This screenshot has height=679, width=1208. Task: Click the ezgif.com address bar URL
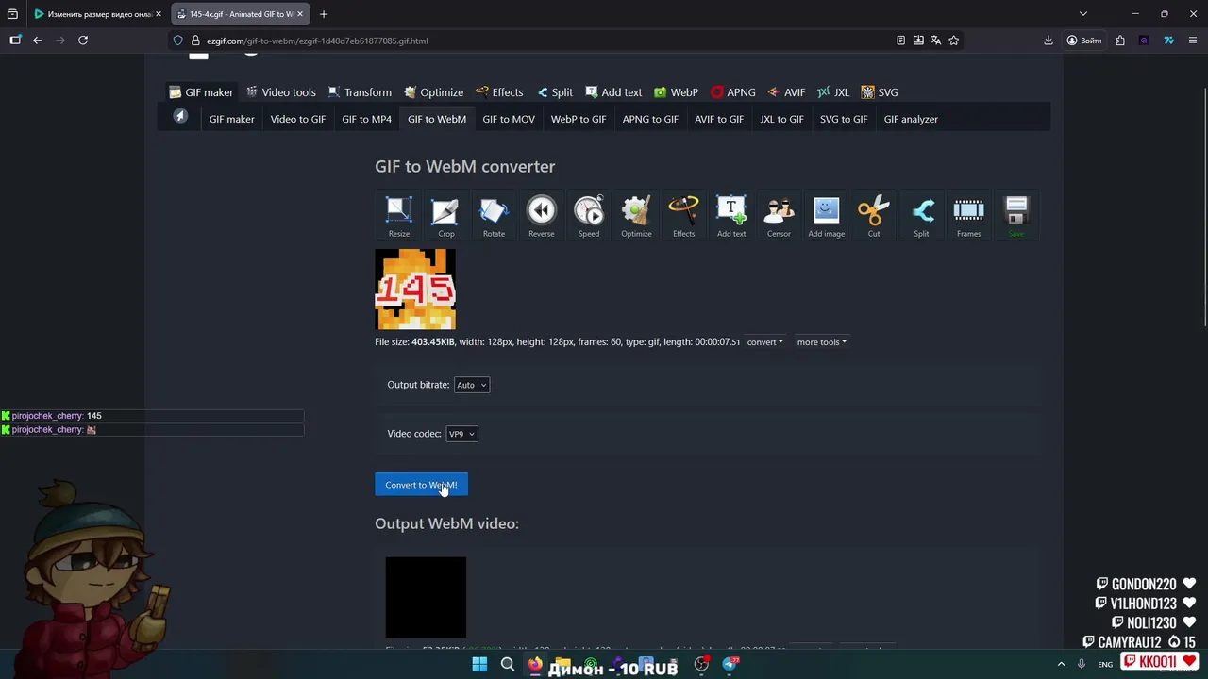pos(317,41)
